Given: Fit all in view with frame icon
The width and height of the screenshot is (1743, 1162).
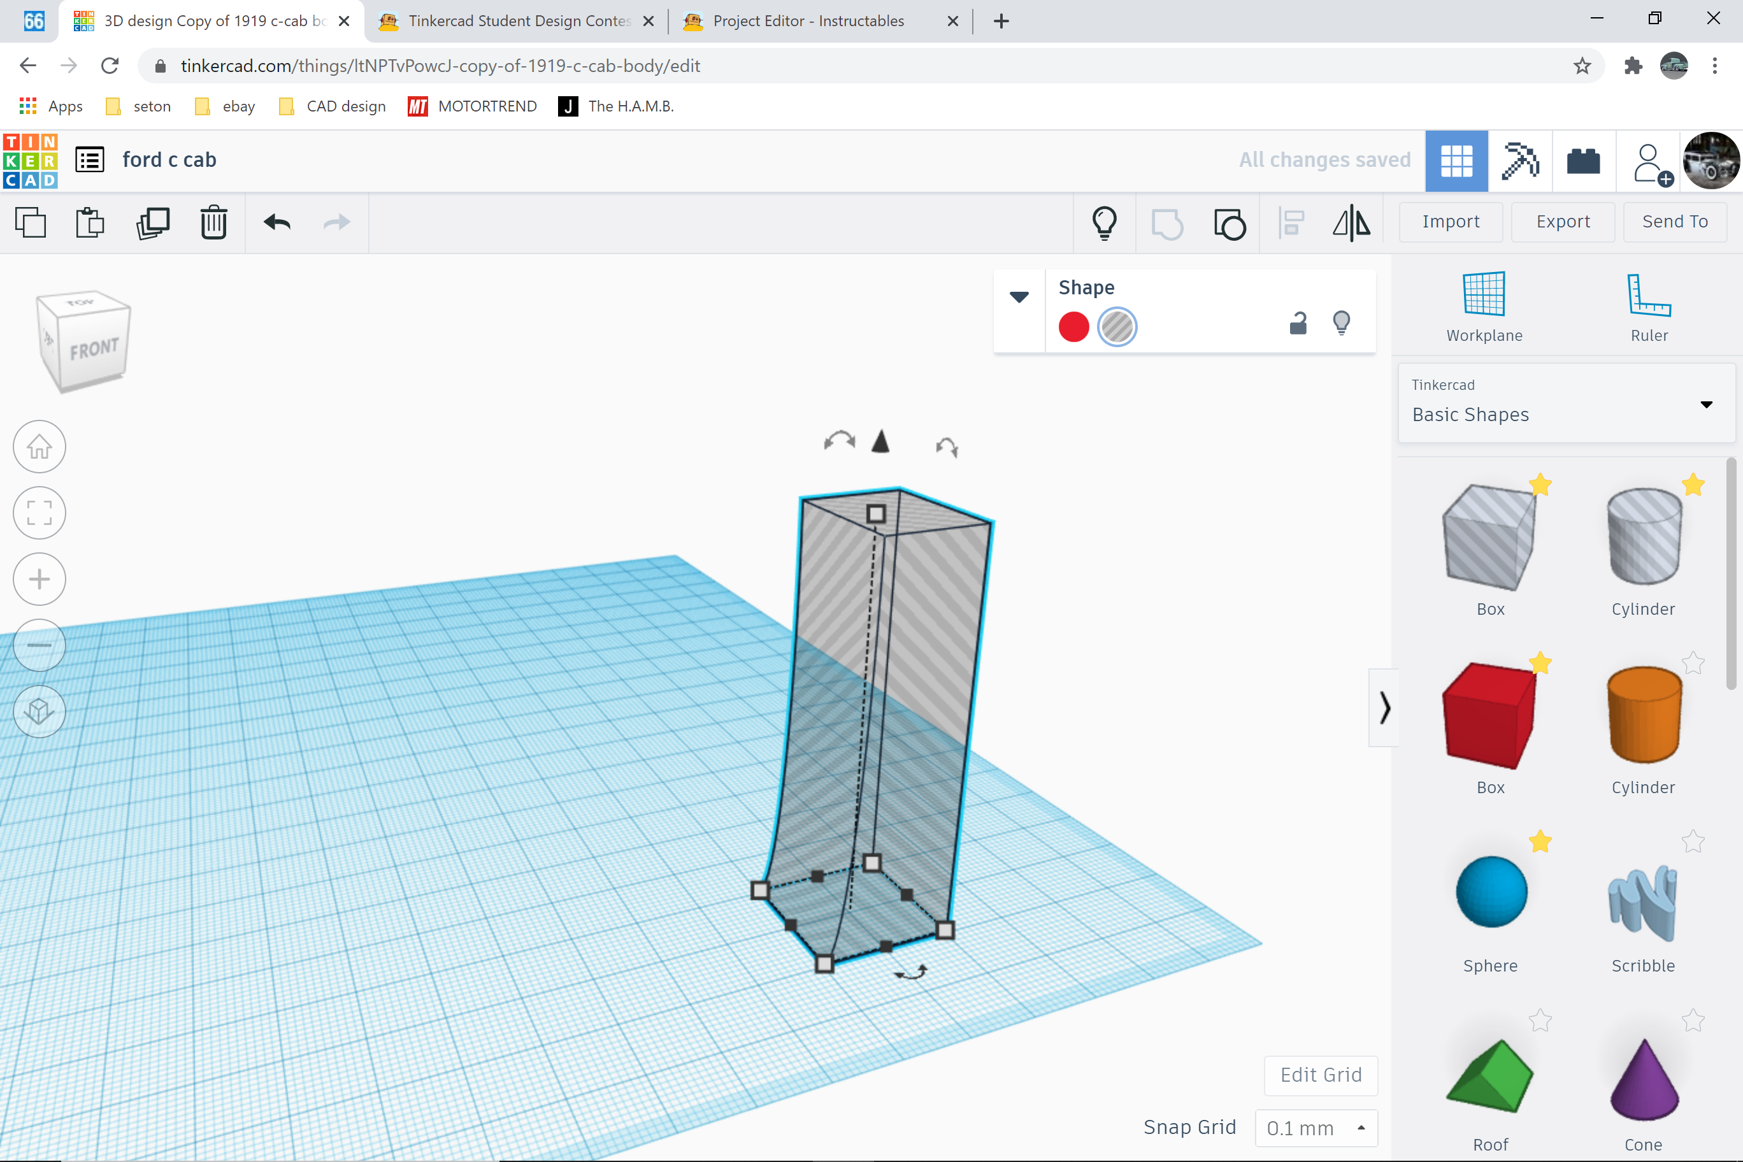Looking at the screenshot, I should coord(39,513).
